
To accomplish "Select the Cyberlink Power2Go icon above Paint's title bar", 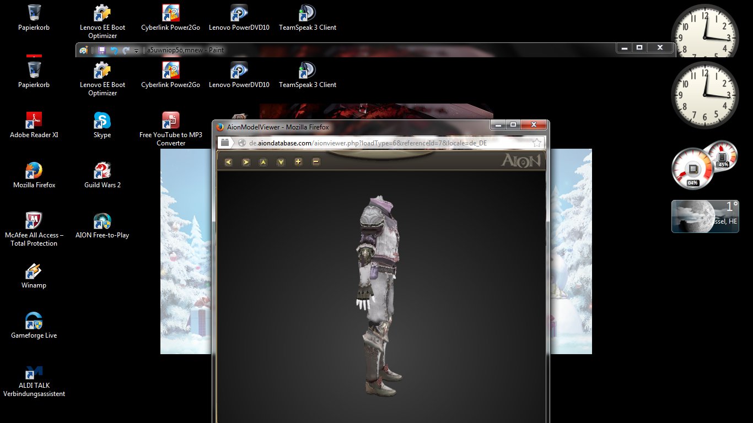I will pos(171,17).
